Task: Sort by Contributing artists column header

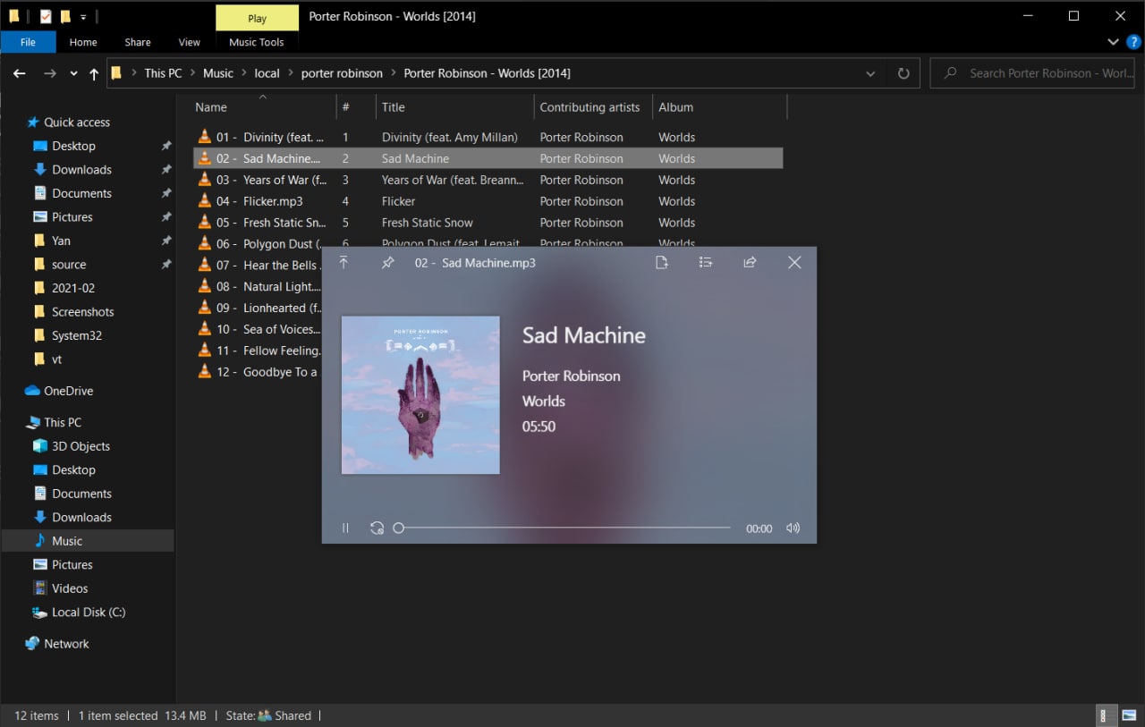Action: tap(592, 107)
